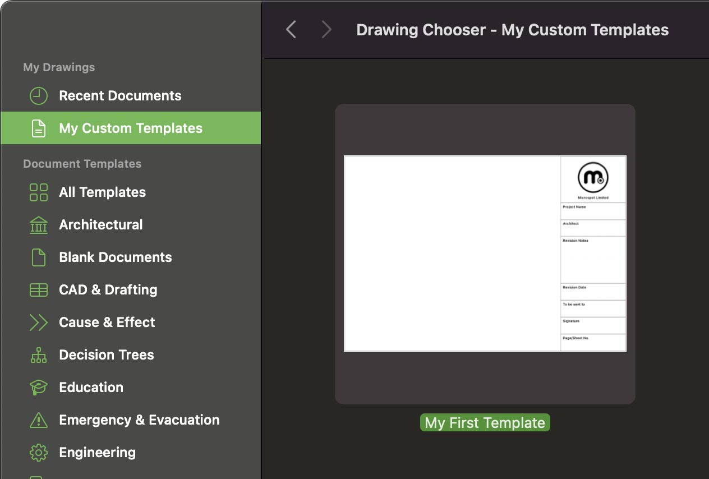The height and width of the screenshot is (479, 709).
Task: Click the Emergency & Evacuation warning icon
Action: click(x=38, y=420)
